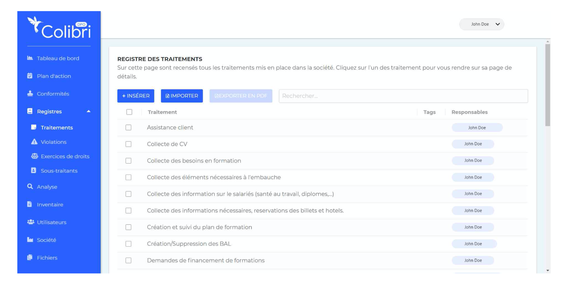Click the Registres book icon
Viewport: 577px width, 282px height.
click(x=30, y=111)
